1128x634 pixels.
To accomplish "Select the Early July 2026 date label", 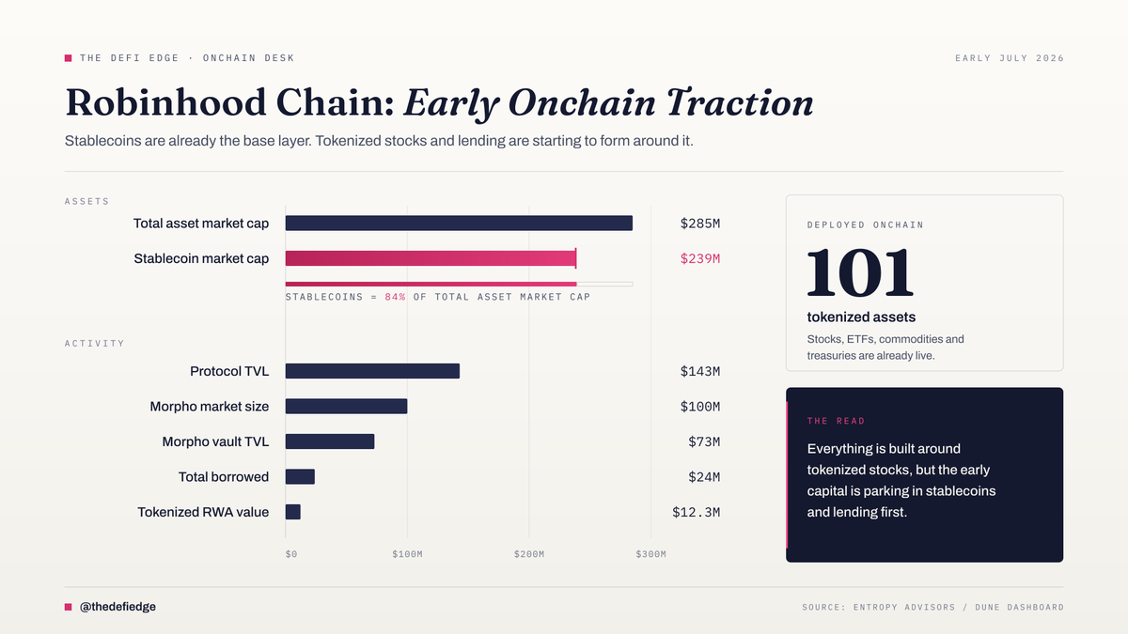I will [x=1010, y=58].
